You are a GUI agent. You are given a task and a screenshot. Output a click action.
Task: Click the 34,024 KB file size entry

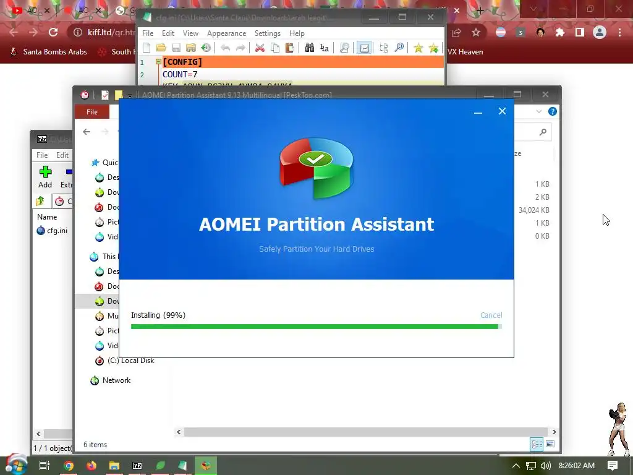click(533, 210)
